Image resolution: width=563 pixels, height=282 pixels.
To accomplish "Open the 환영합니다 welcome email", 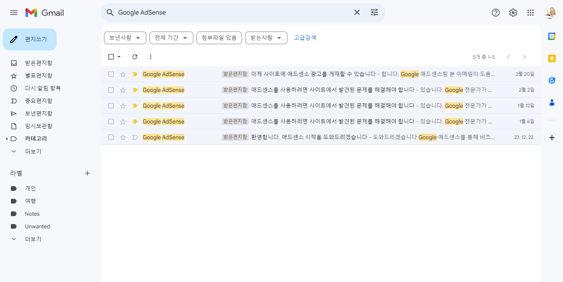I will (x=321, y=137).
